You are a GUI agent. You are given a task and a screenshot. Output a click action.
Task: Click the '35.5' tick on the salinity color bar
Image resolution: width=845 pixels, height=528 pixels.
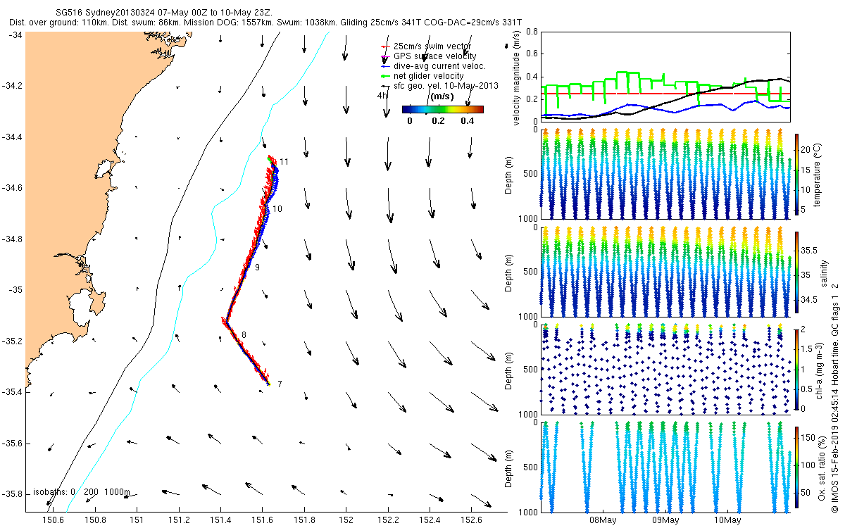click(809, 250)
